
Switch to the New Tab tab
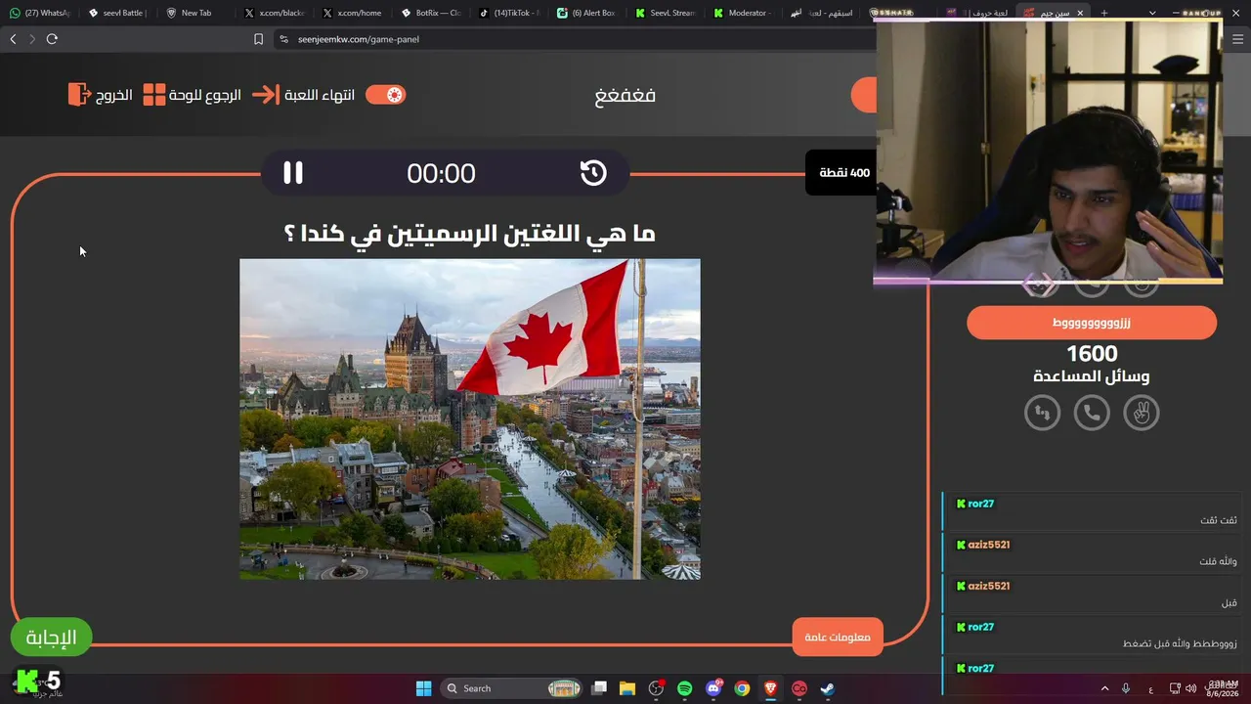coord(195,13)
